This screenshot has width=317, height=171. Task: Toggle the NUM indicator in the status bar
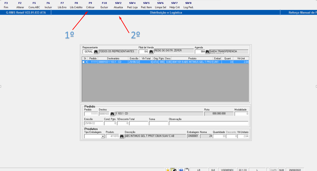tap(281, 169)
